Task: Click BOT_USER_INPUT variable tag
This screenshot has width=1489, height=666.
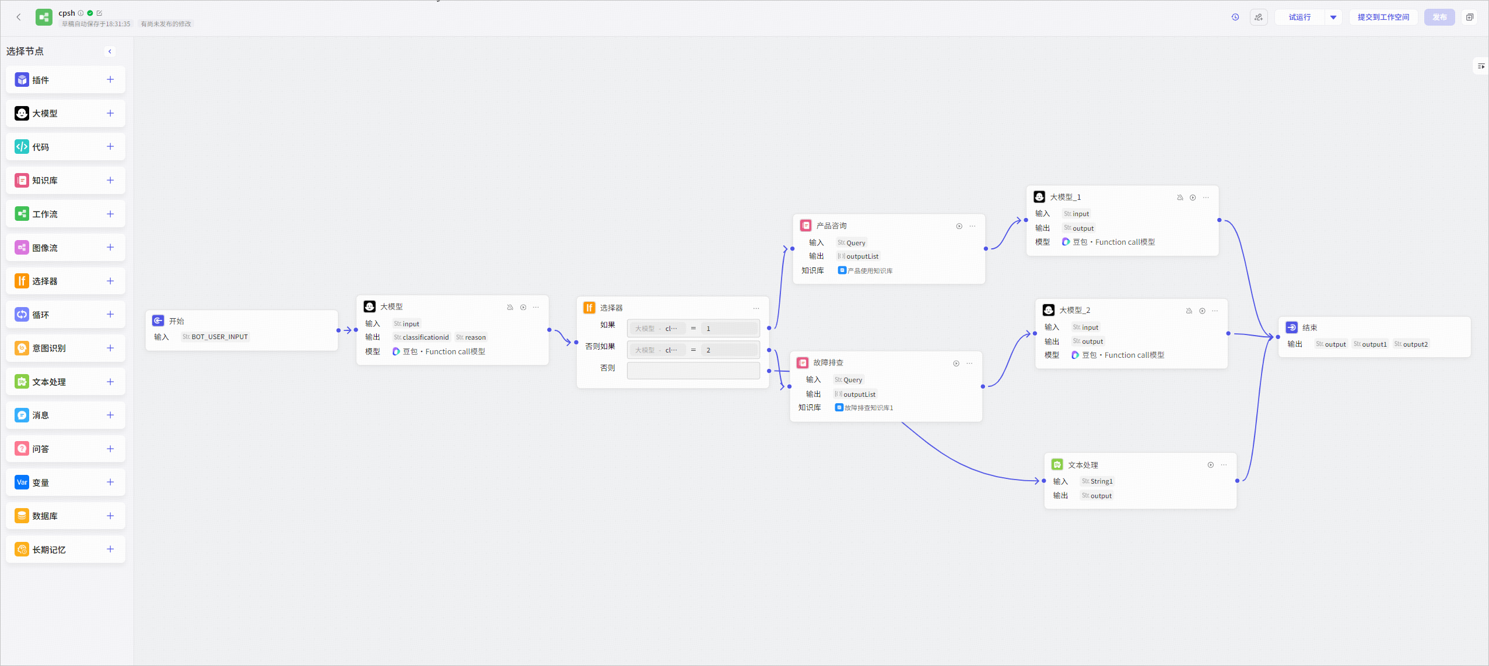Action: point(215,337)
